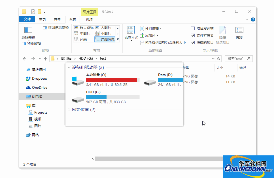Click the Picture Tools (图片工具) contextual tab

point(90,12)
